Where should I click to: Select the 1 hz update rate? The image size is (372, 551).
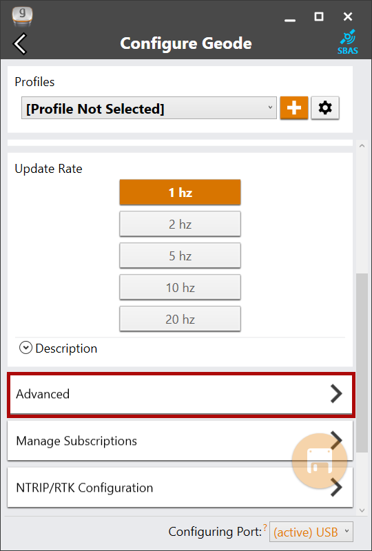(180, 192)
